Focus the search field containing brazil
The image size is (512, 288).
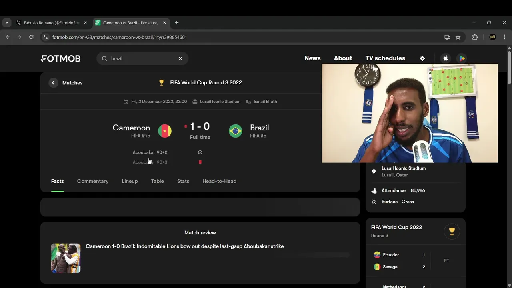coord(142,58)
